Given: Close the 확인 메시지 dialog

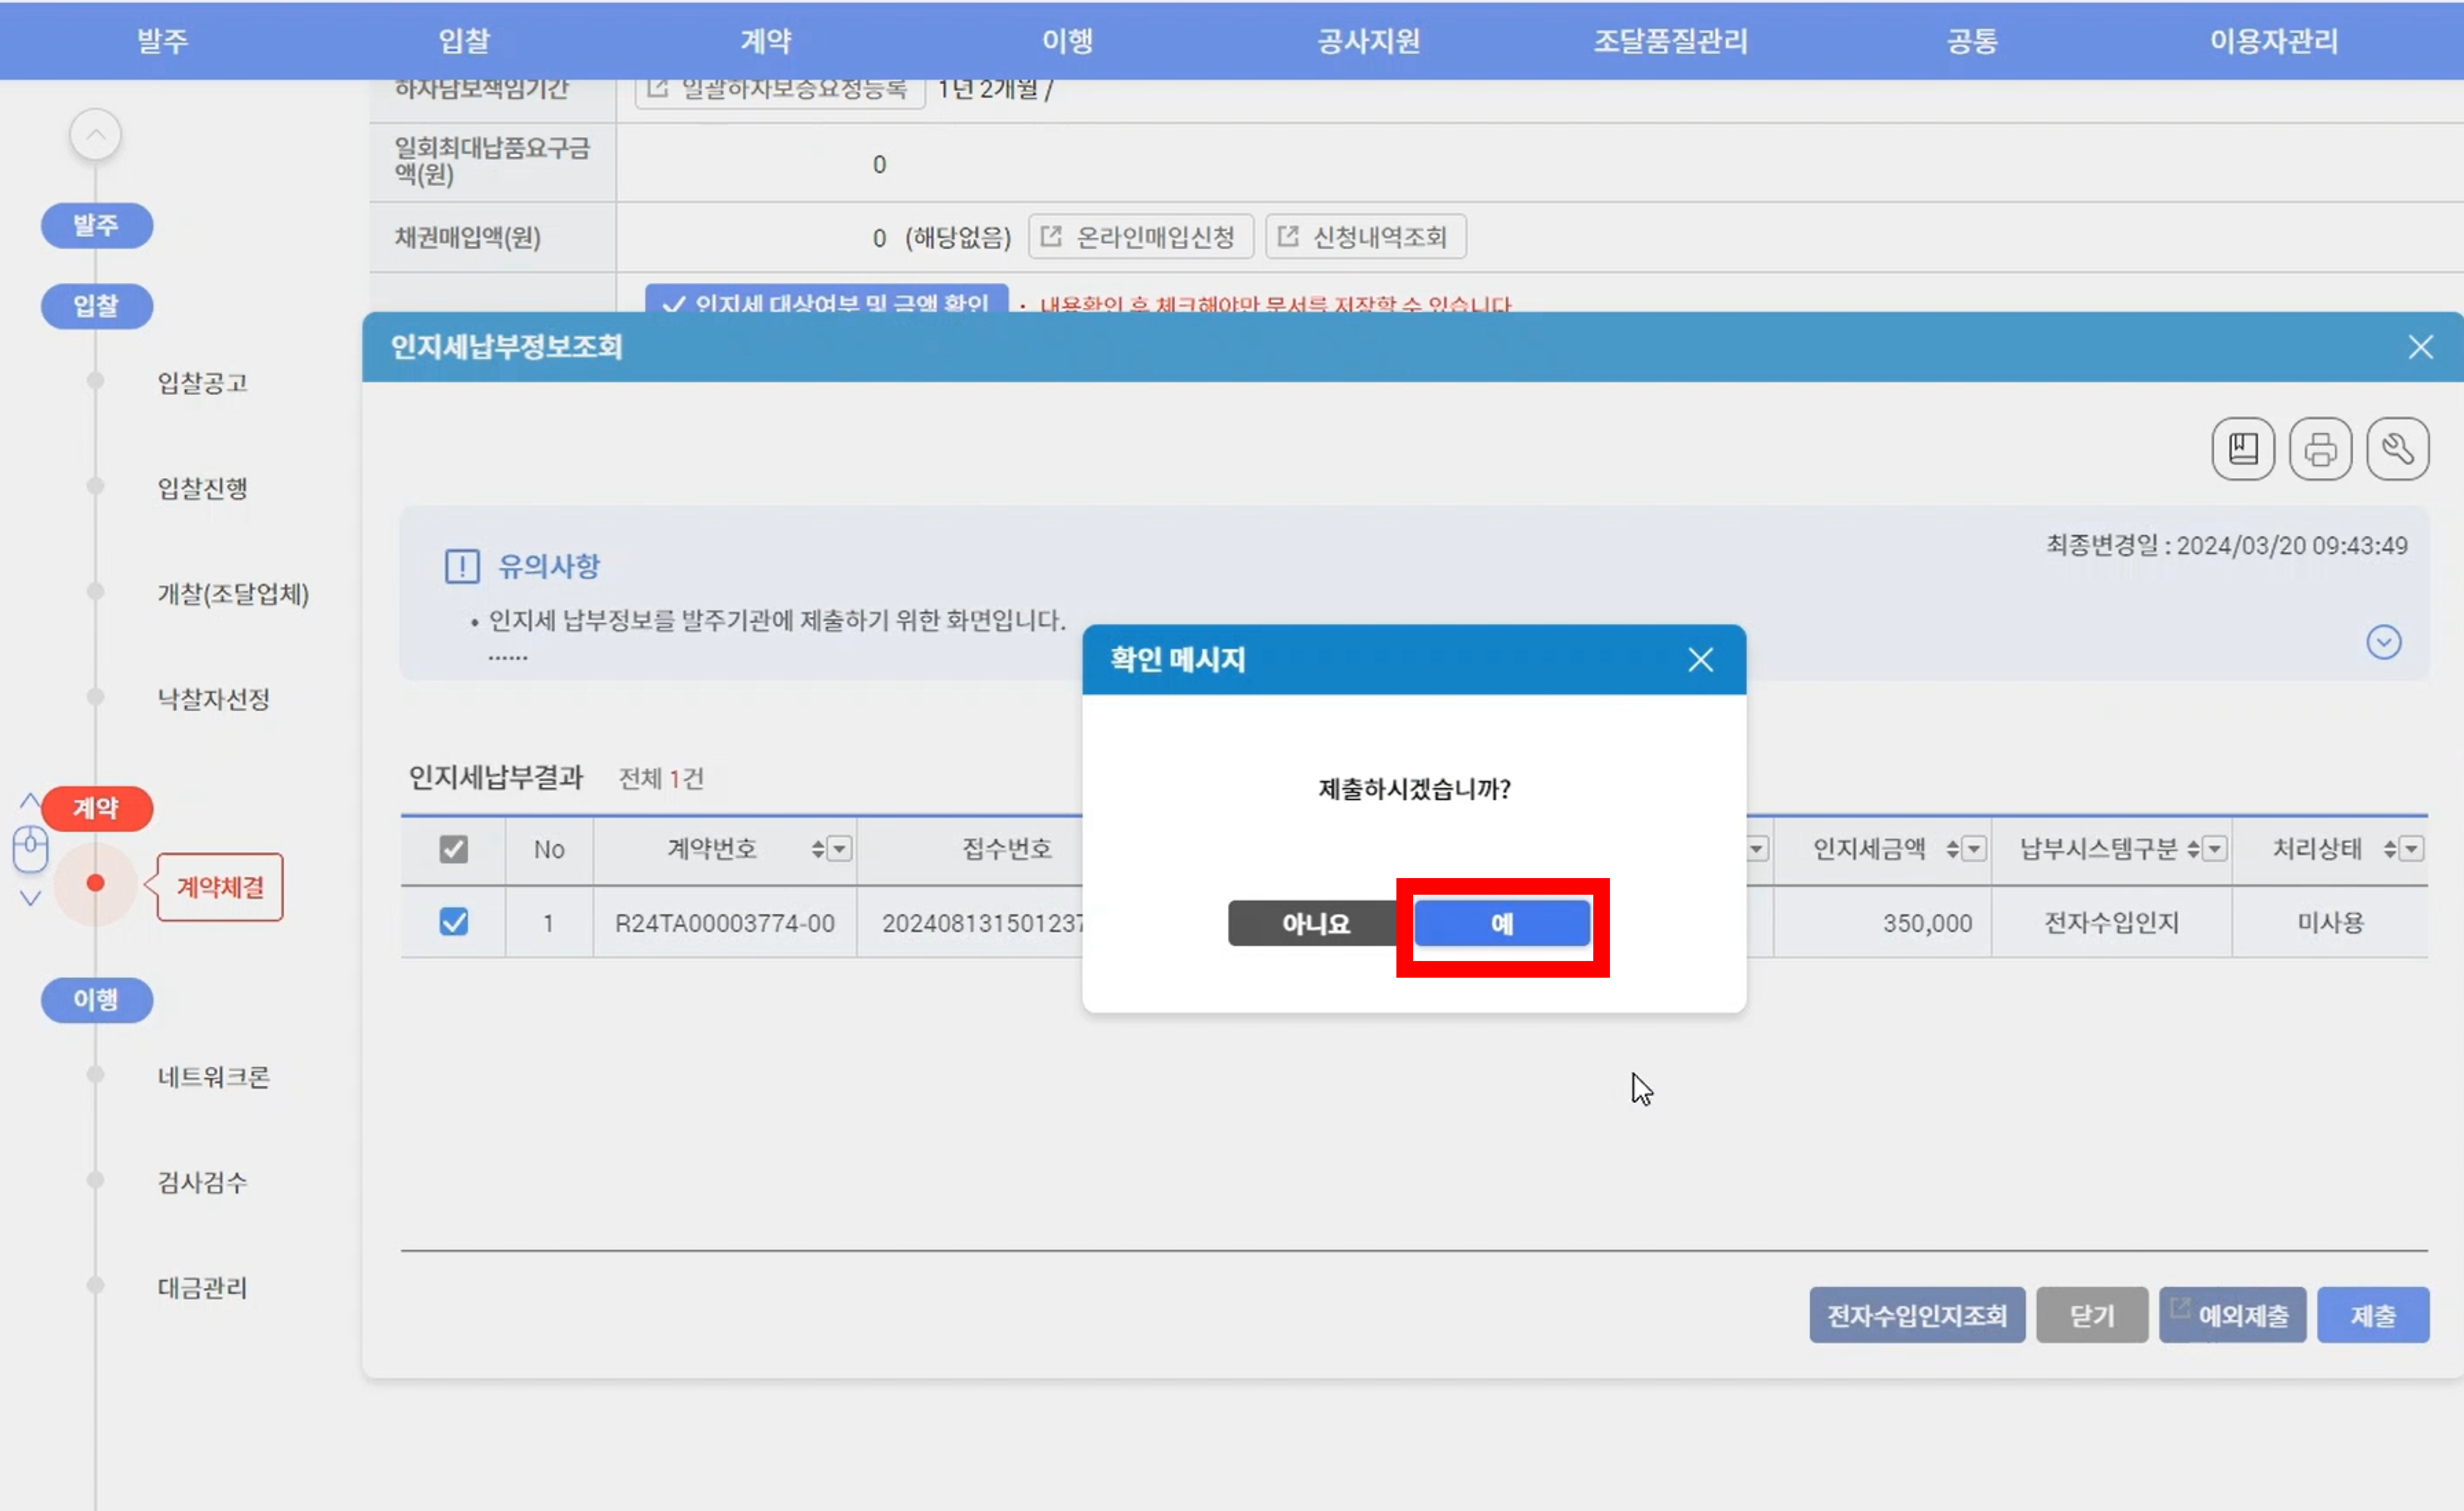Looking at the screenshot, I should (x=1700, y=659).
